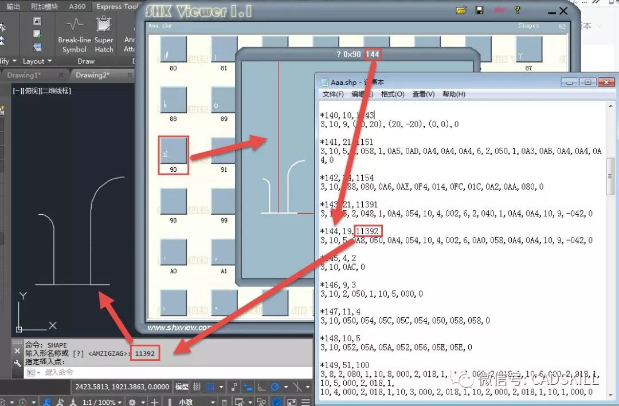Open status bar customization menu icon

pyautogui.click(x=305, y=402)
